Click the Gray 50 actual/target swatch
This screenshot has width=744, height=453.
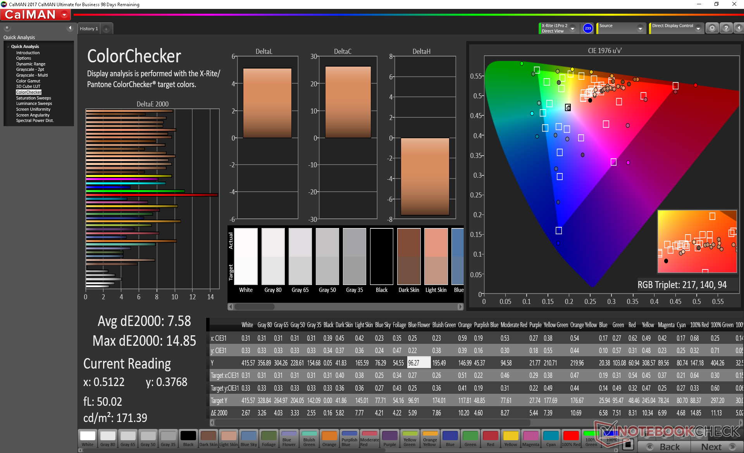click(x=327, y=256)
